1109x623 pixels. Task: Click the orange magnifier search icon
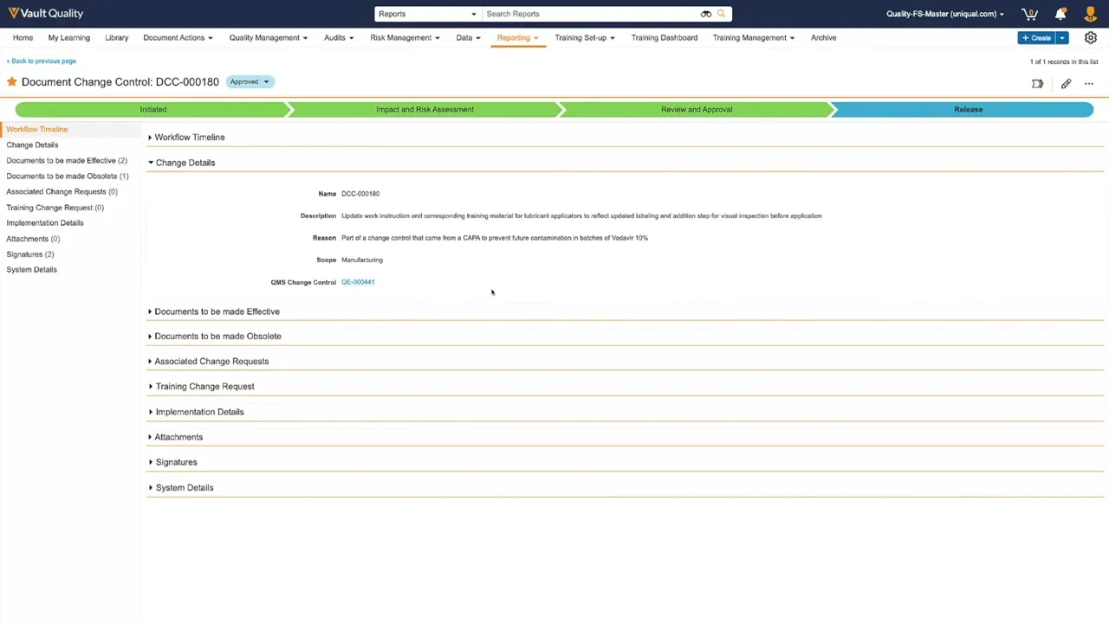(x=721, y=14)
